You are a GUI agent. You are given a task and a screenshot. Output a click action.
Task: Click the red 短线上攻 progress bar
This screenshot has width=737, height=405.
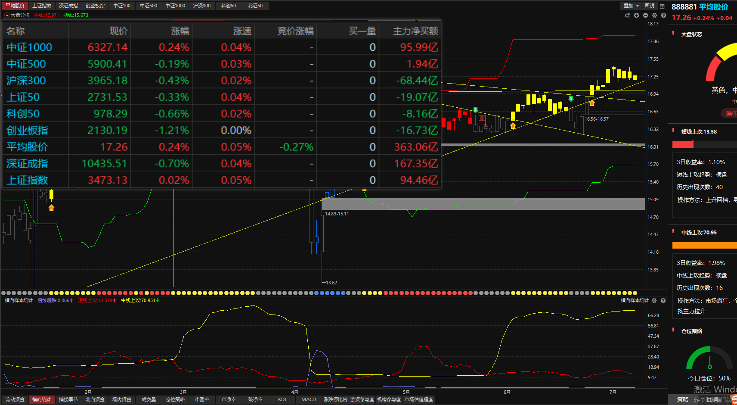click(683, 145)
